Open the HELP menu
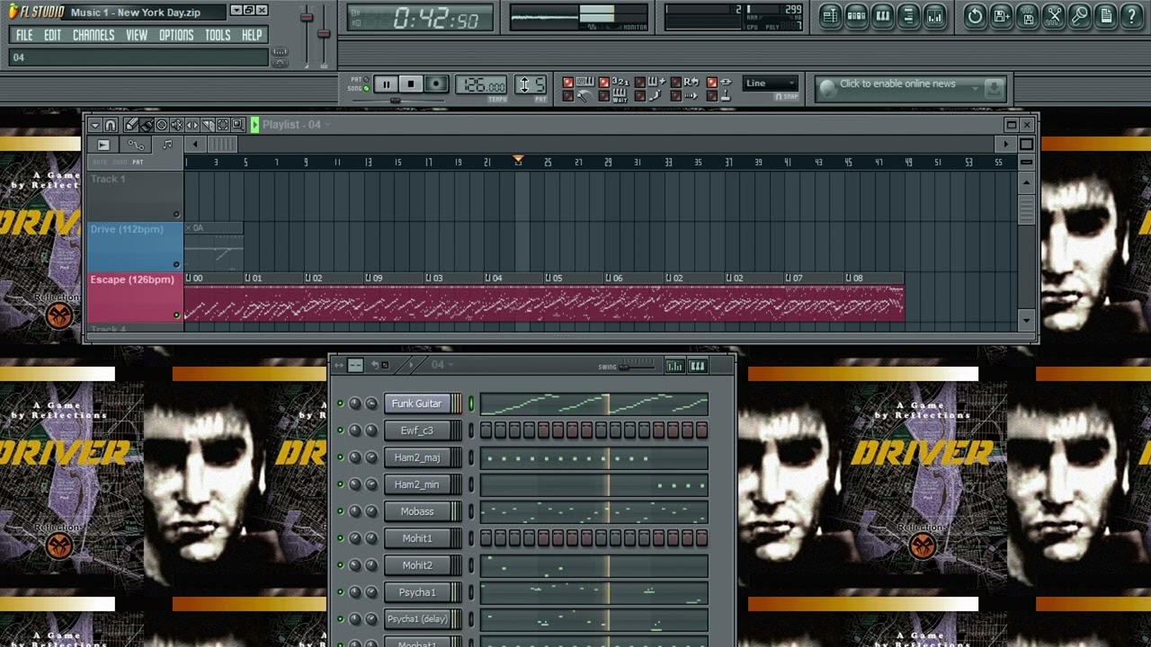1151x647 pixels. coord(252,35)
